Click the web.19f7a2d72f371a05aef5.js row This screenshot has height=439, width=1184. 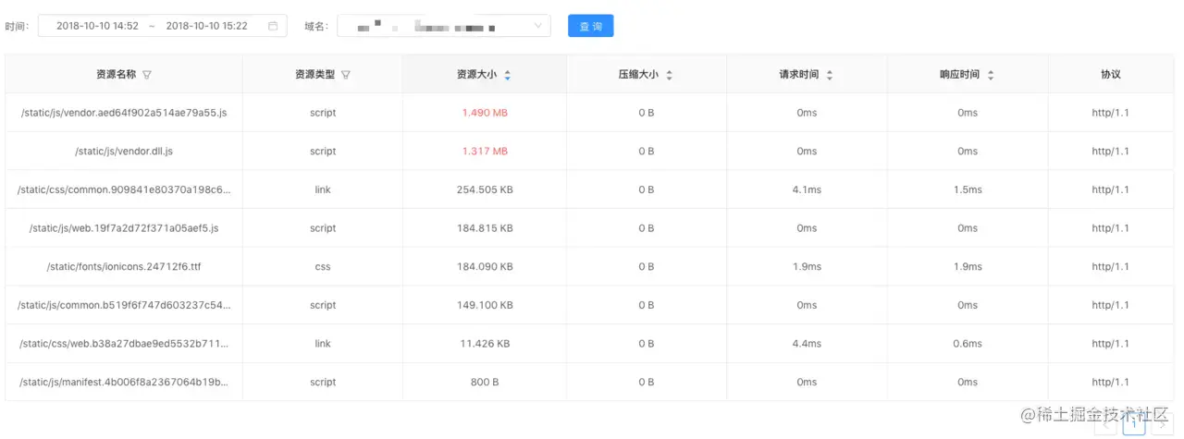point(590,227)
